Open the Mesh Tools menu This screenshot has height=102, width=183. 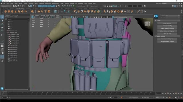pyautogui.click(x=48, y=3)
